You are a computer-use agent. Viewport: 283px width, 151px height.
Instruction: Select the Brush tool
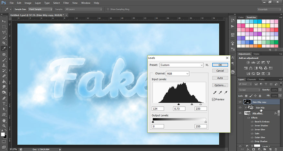[x=4, y=60]
